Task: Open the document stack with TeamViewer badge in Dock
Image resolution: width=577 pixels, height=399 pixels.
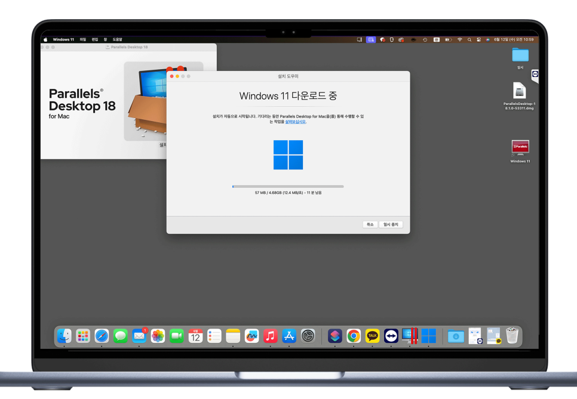Action: (475, 336)
